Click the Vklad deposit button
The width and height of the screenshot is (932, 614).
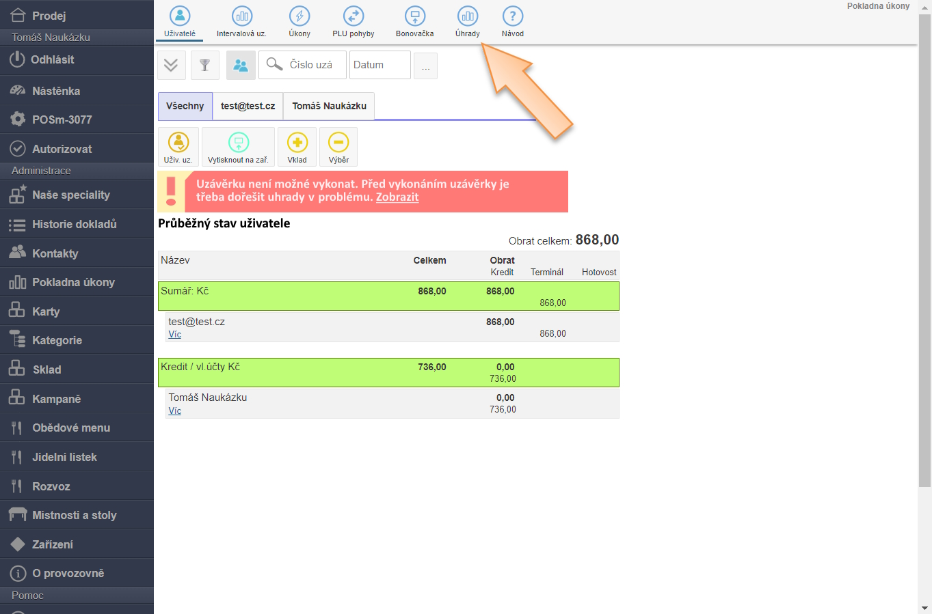click(297, 147)
